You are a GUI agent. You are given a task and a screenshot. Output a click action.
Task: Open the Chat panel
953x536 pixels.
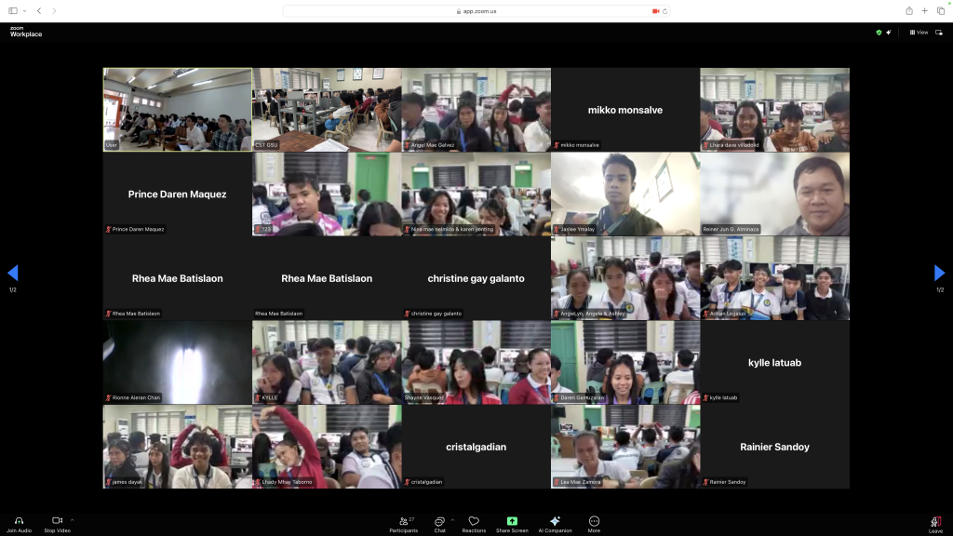[439, 521]
